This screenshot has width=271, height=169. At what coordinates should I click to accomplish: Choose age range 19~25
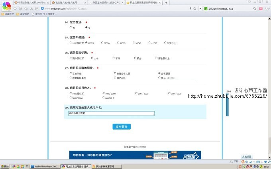click(86, 43)
